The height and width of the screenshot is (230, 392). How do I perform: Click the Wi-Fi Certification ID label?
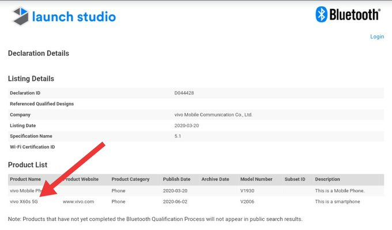point(32,147)
